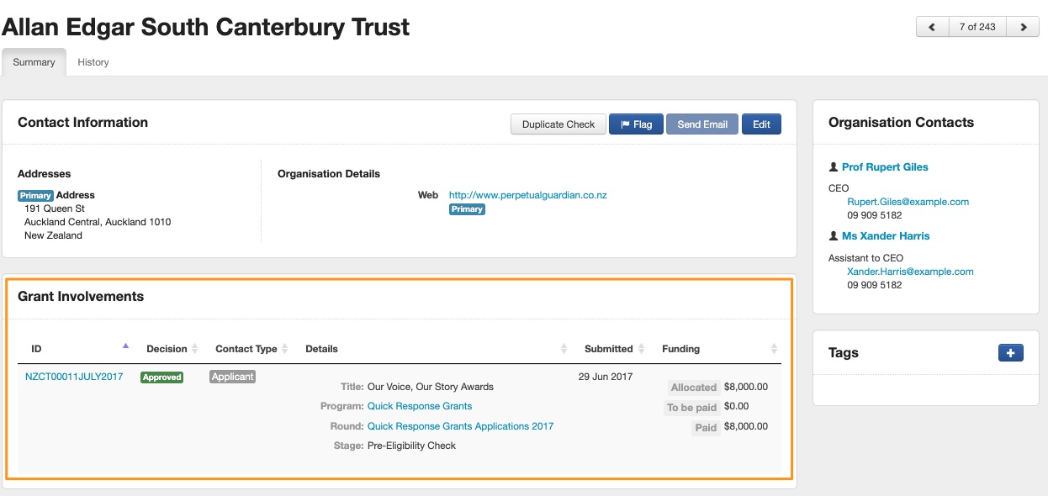1048x496 pixels.
Task: Sort by the Details column
Action: 564,349
